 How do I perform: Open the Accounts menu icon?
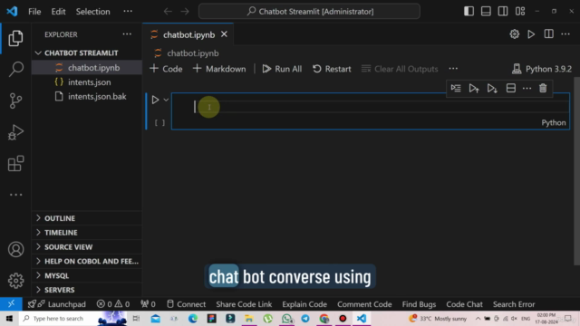pyautogui.click(x=15, y=250)
